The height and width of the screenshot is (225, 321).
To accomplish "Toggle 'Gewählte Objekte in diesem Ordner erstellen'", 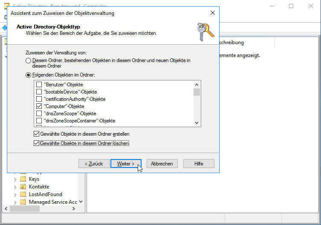I will [36, 134].
